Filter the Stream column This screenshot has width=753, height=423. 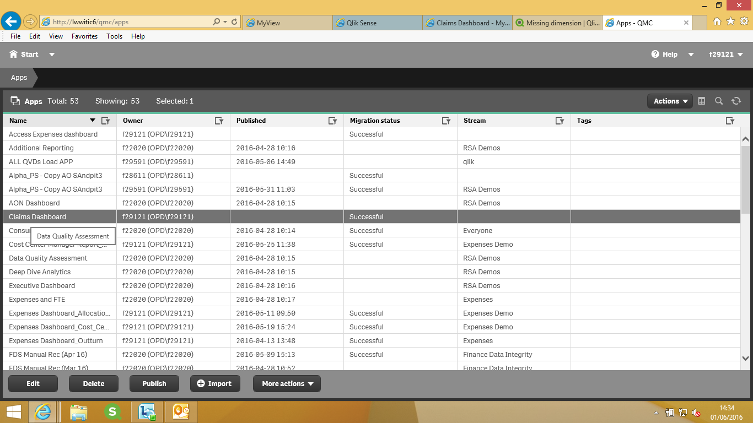560,121
